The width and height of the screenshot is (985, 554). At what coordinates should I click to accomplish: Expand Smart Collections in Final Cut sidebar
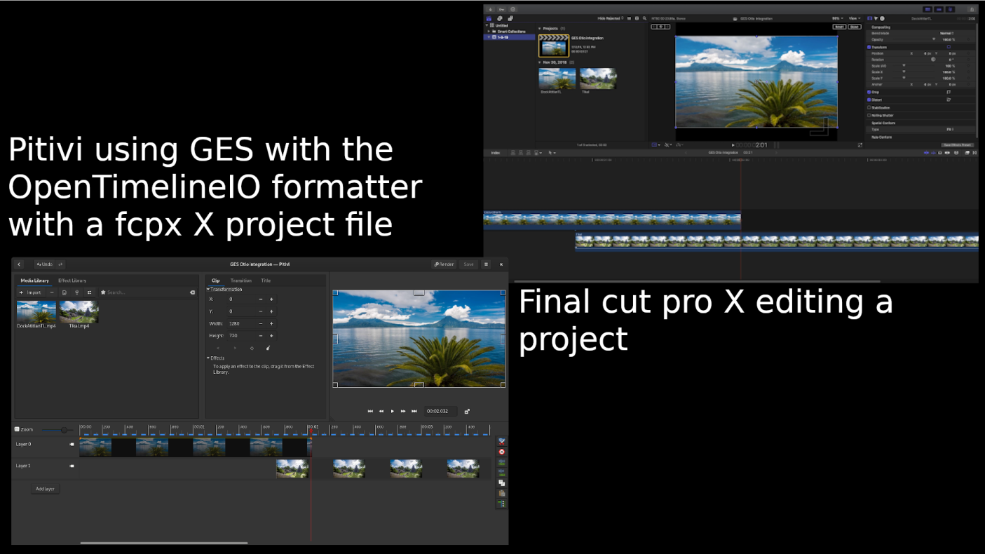coord(489,32)
